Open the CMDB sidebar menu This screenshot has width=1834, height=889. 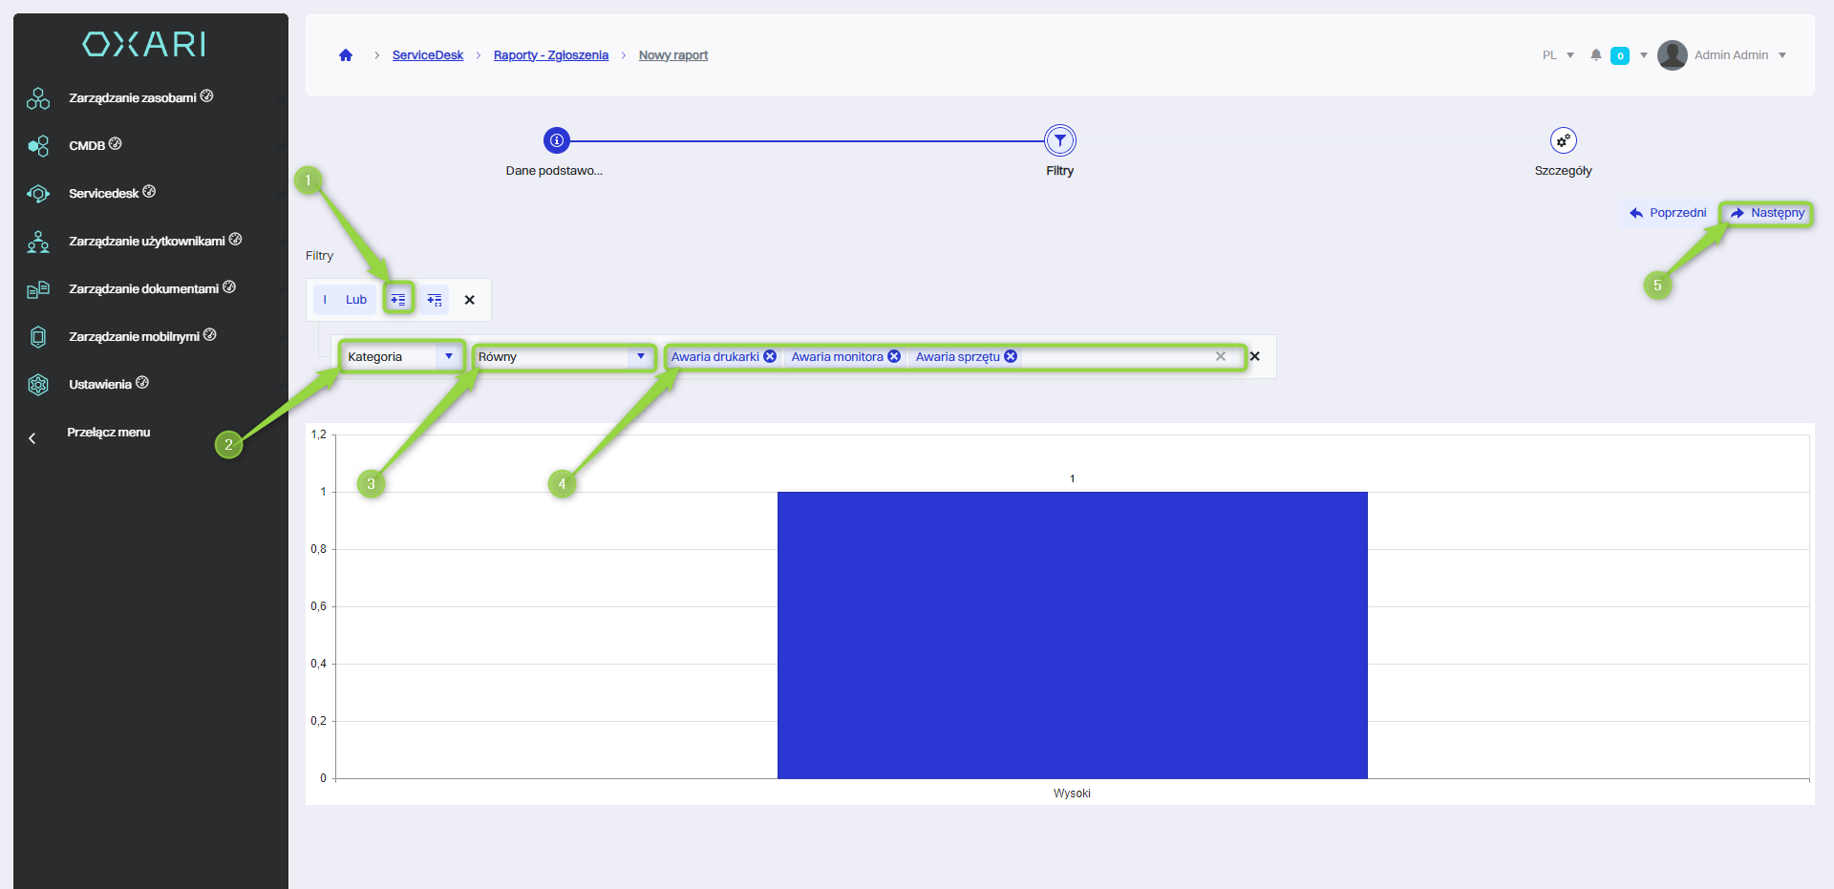[86, 146]
